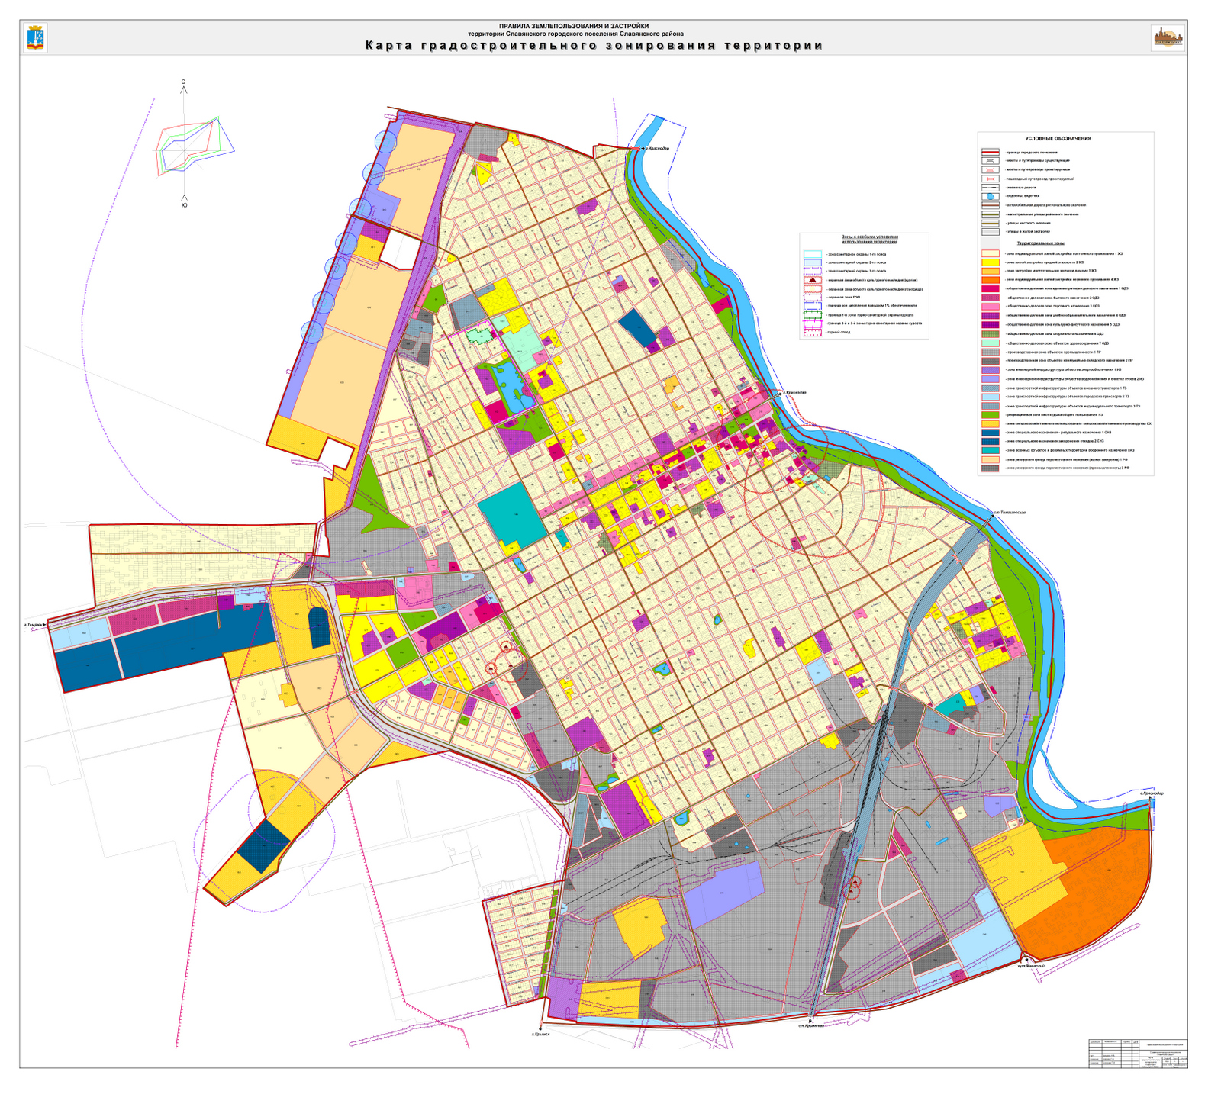Click the local streets legend symbol
Screen dimensions: 1221x1120
pyautogui.click(x=991, y=223)
